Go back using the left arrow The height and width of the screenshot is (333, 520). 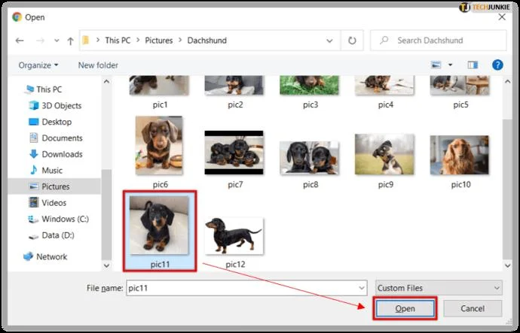tap(20, 41)
